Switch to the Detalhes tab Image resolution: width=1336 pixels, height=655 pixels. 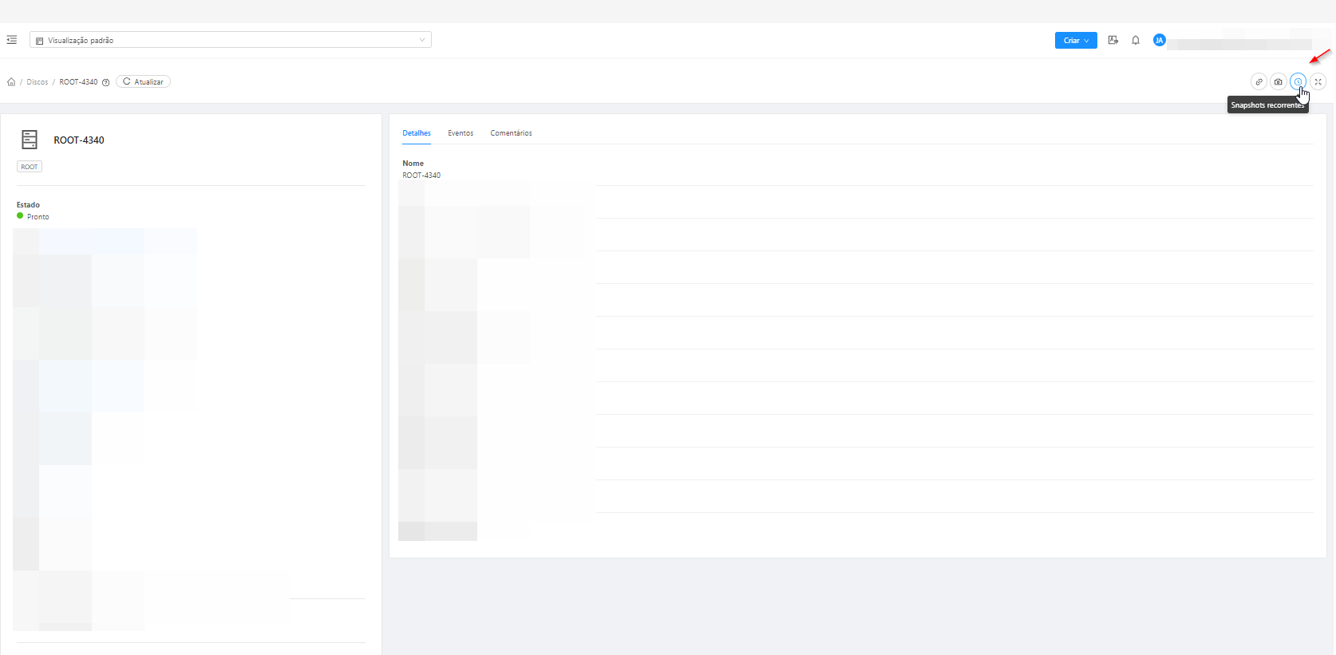click(x=417, y=133)
